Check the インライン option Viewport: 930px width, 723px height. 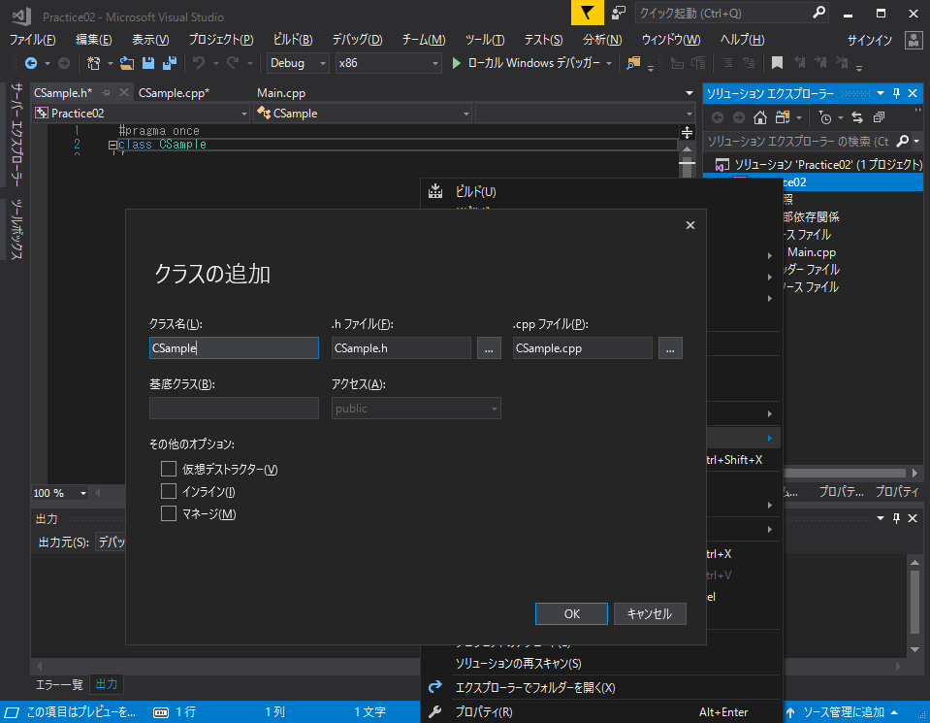click(169, 491)
